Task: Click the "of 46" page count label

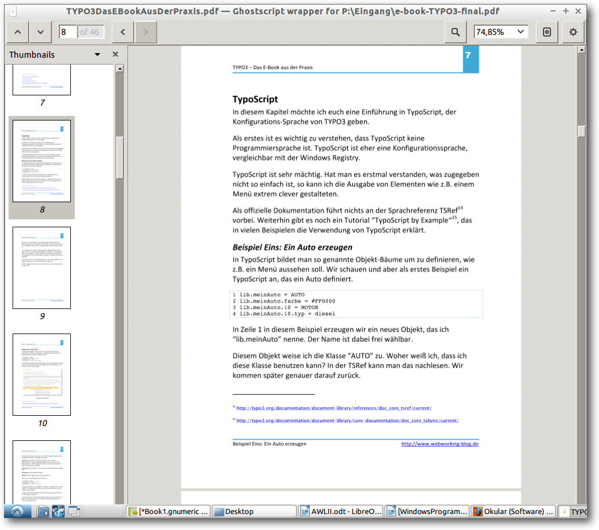Action: 89,32
